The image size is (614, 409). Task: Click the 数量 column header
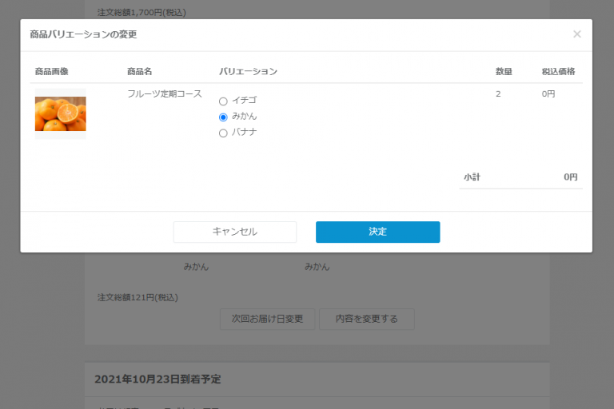[x=504, y=72]
